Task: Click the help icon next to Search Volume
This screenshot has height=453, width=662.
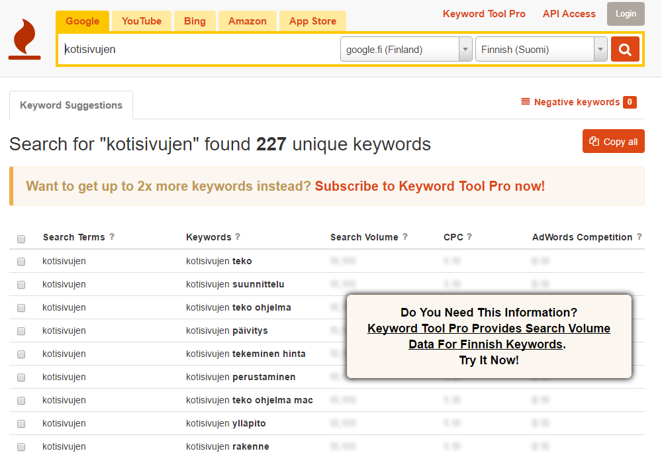Action: tap(405, 237)
